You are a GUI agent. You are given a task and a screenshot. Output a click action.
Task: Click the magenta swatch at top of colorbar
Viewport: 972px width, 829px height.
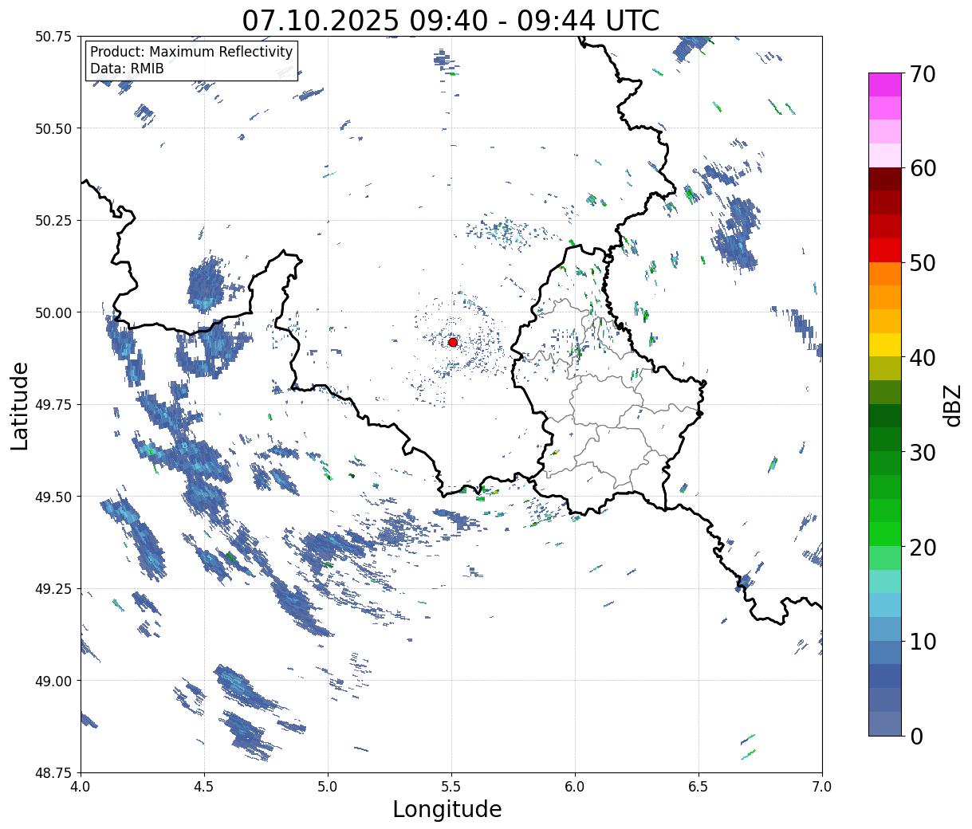(x=885, y=84)
